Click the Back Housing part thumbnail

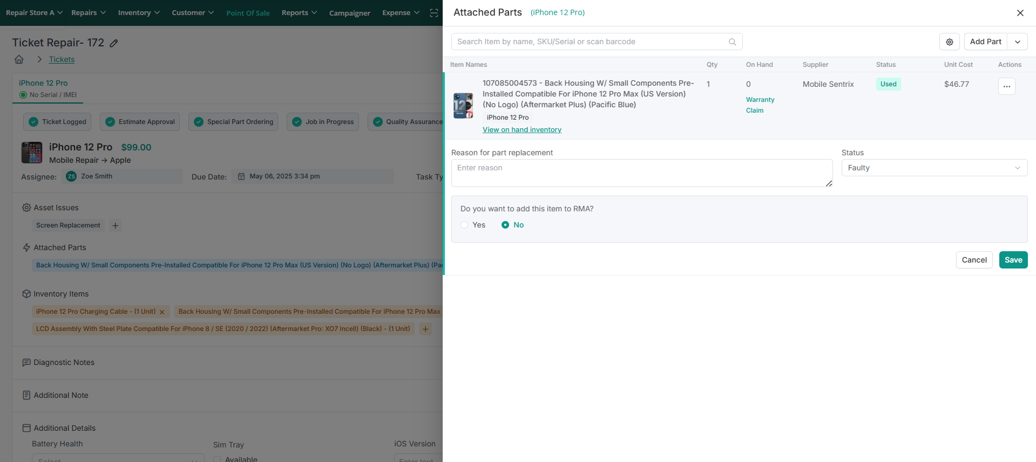(x=463, y=106)
